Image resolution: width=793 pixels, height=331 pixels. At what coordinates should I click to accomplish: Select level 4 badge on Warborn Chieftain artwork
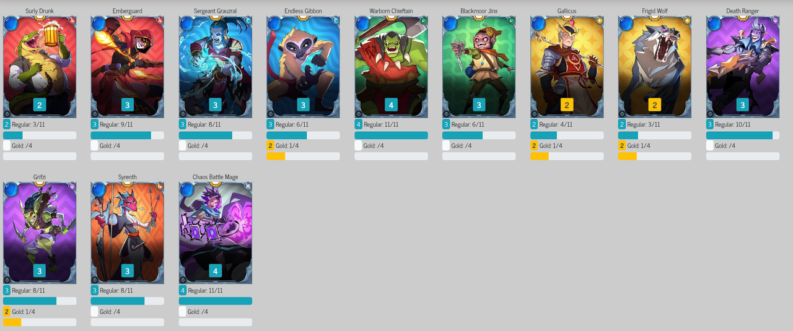391,105
